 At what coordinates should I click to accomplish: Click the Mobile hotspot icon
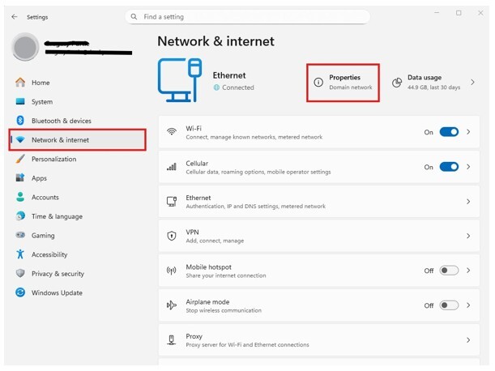coord(172,271)
